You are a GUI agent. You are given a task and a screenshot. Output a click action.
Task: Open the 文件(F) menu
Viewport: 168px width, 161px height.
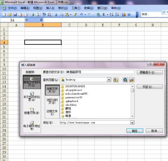pos(12,8)
